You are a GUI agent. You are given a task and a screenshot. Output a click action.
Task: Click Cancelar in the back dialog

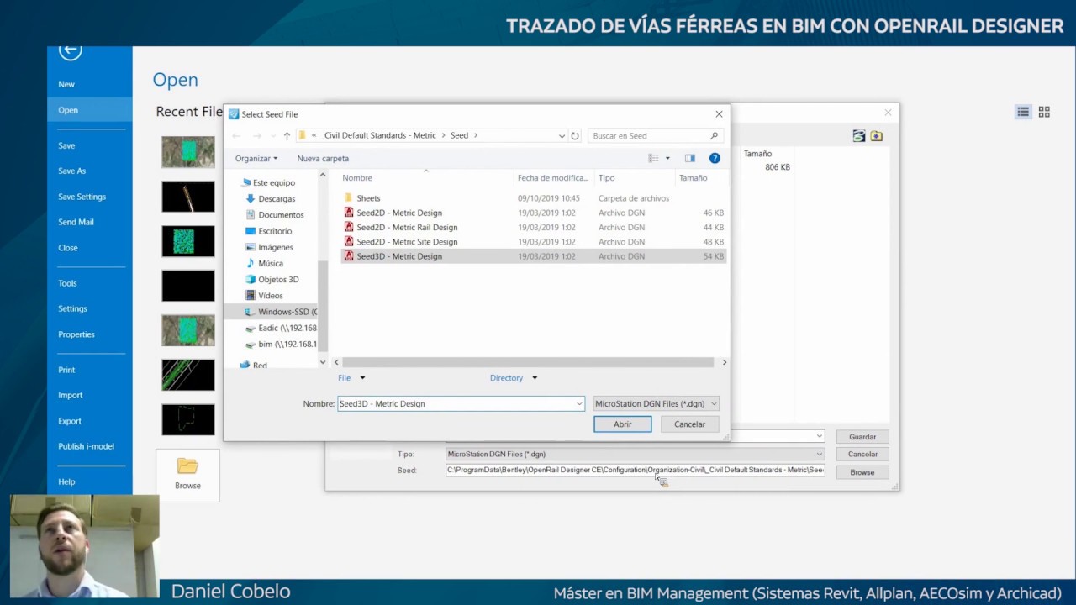862,455
